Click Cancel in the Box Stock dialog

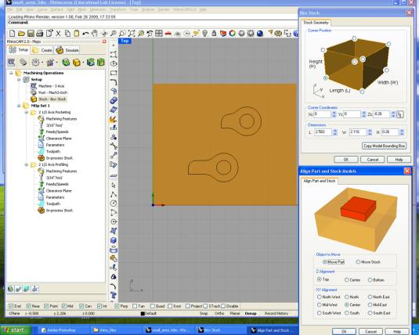point(373,160)
